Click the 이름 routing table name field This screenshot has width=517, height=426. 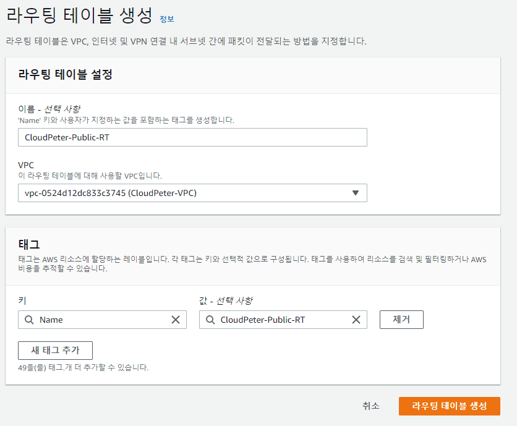tap(192, 137)
